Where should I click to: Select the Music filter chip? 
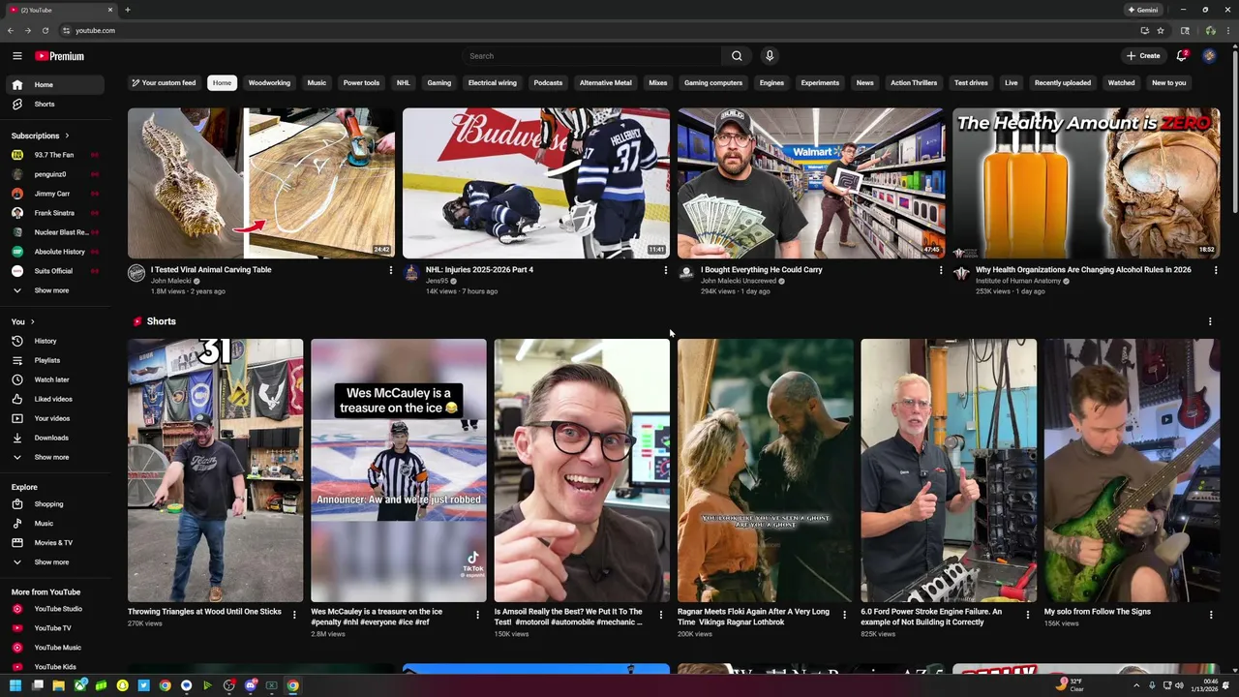317,83
